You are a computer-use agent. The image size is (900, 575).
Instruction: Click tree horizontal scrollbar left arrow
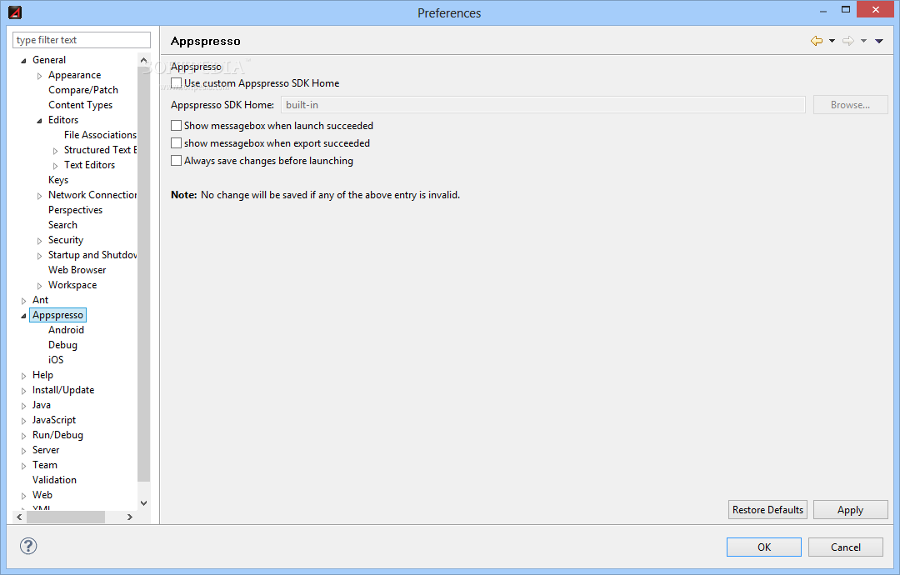pos(19,517)
